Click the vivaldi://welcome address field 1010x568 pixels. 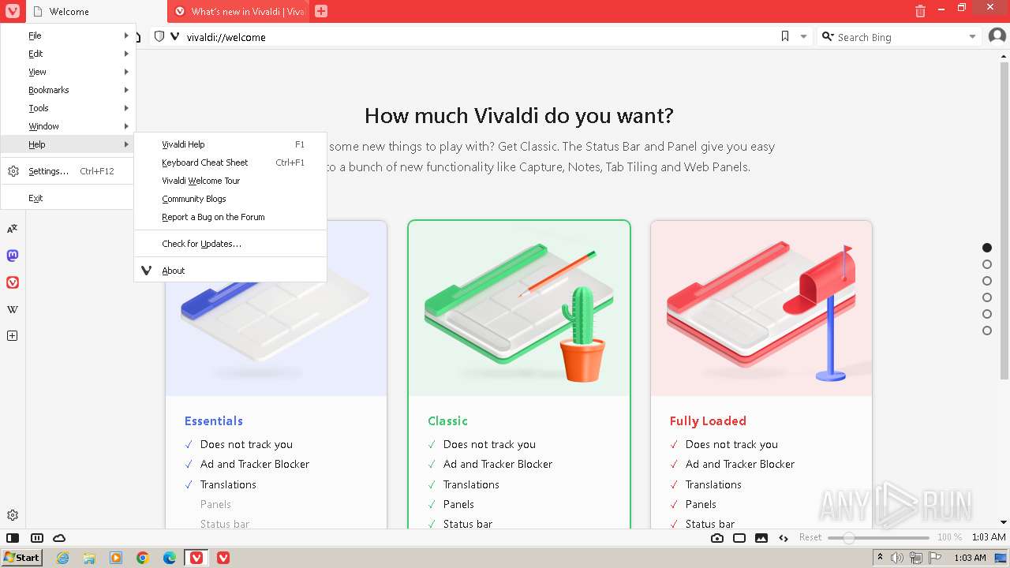pyautogui.click(x=478, y=36)
